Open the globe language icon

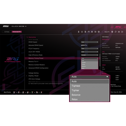(x=112, y=32)
